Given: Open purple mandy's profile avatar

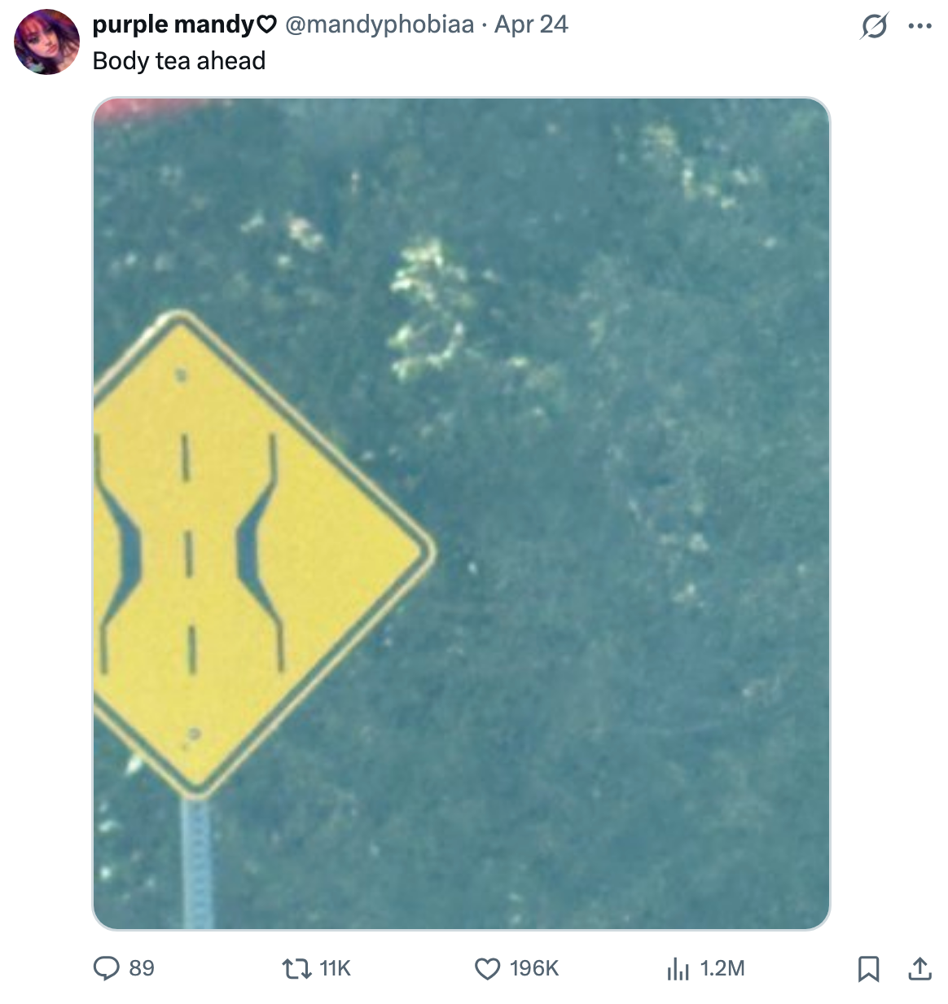Looking at the screenshot, I should 47,42.
